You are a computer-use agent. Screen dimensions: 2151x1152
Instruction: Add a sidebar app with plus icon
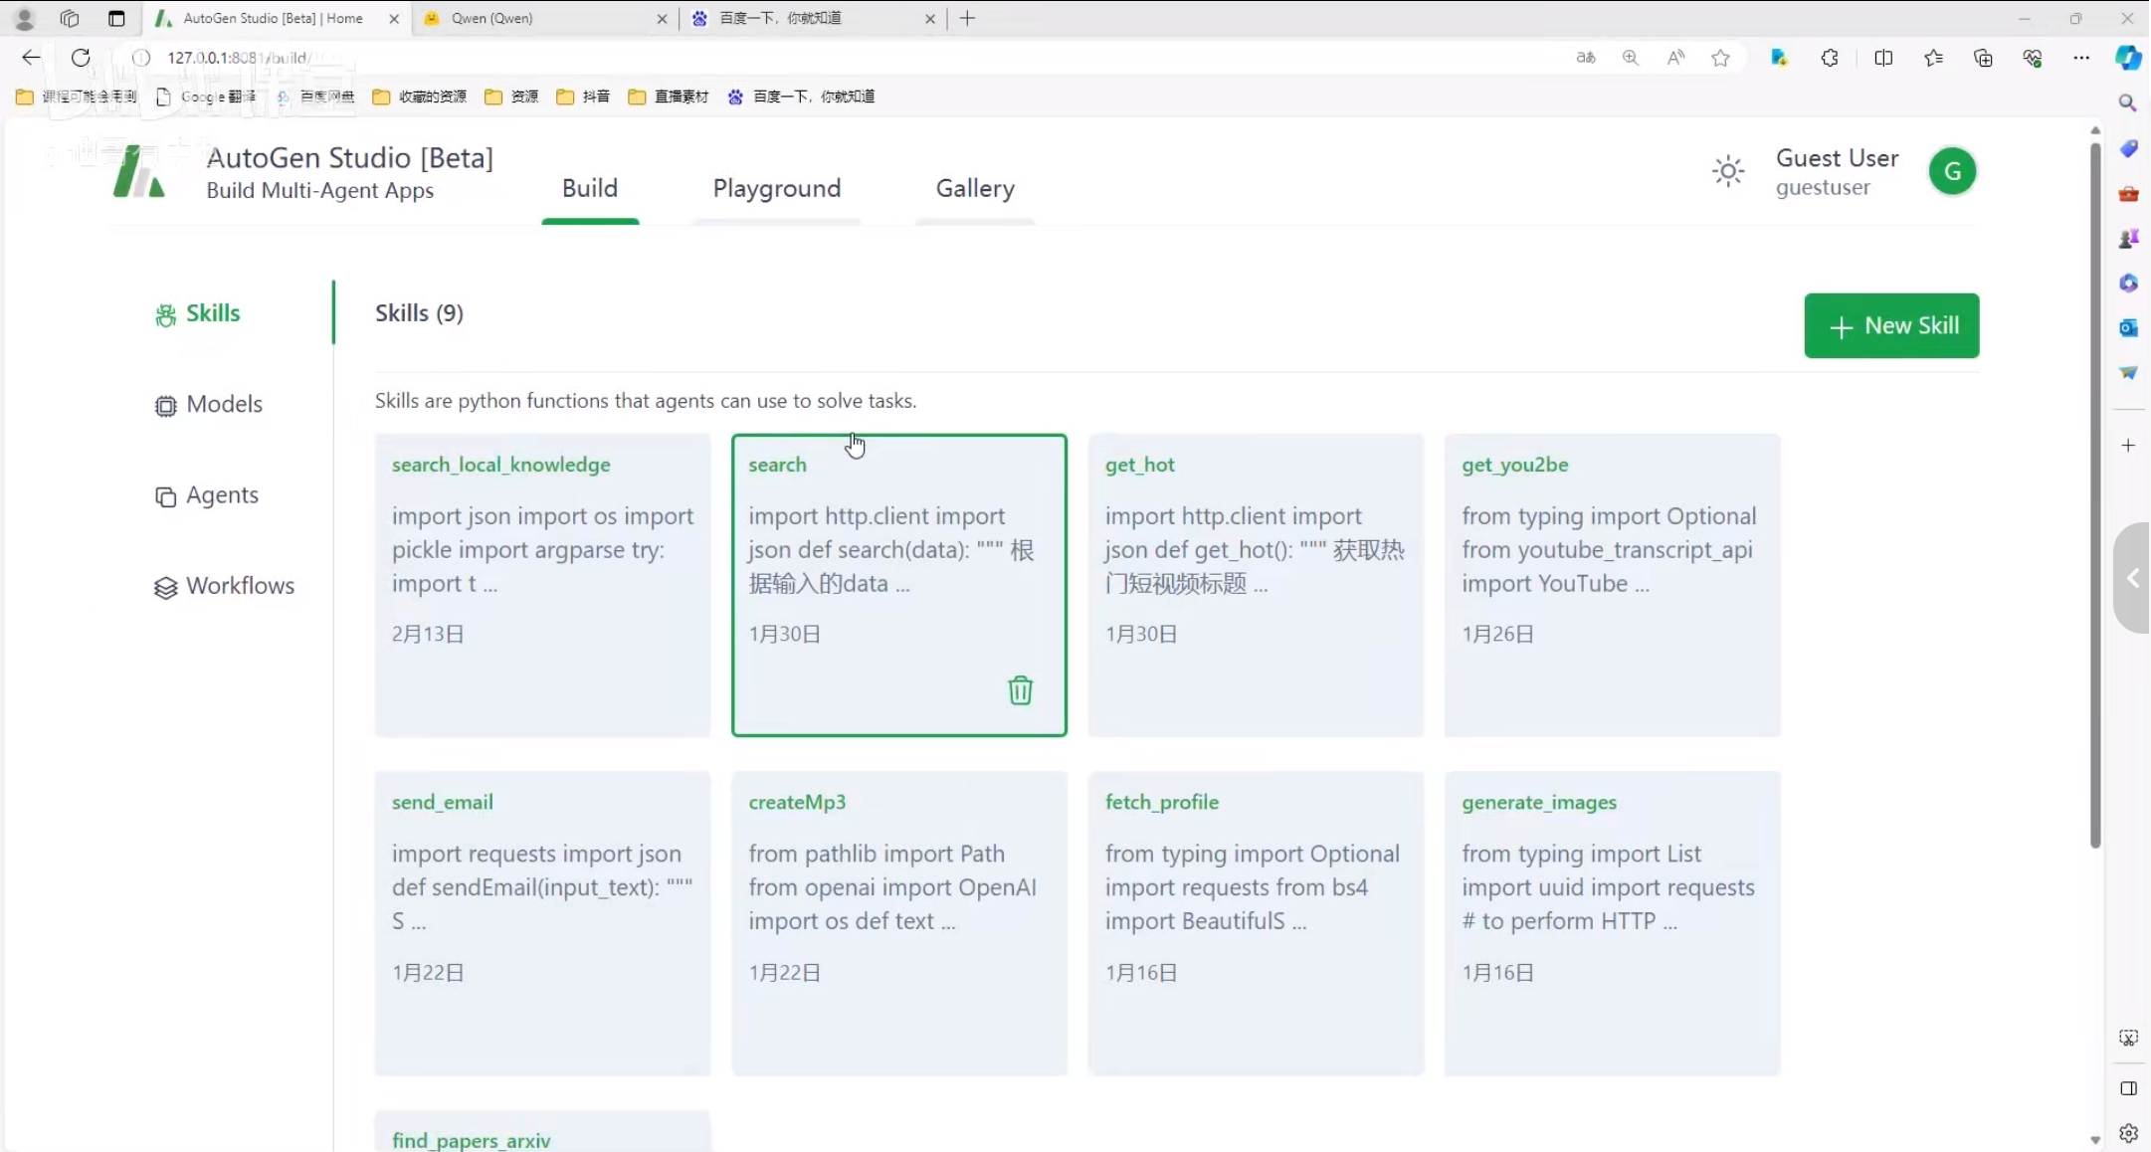[2128, 445]
